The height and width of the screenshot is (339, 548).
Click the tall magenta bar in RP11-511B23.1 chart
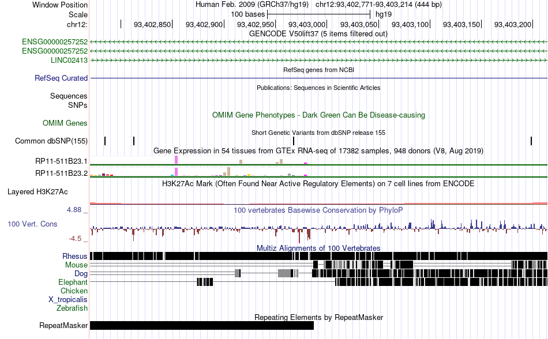click(x=176, y=160)
